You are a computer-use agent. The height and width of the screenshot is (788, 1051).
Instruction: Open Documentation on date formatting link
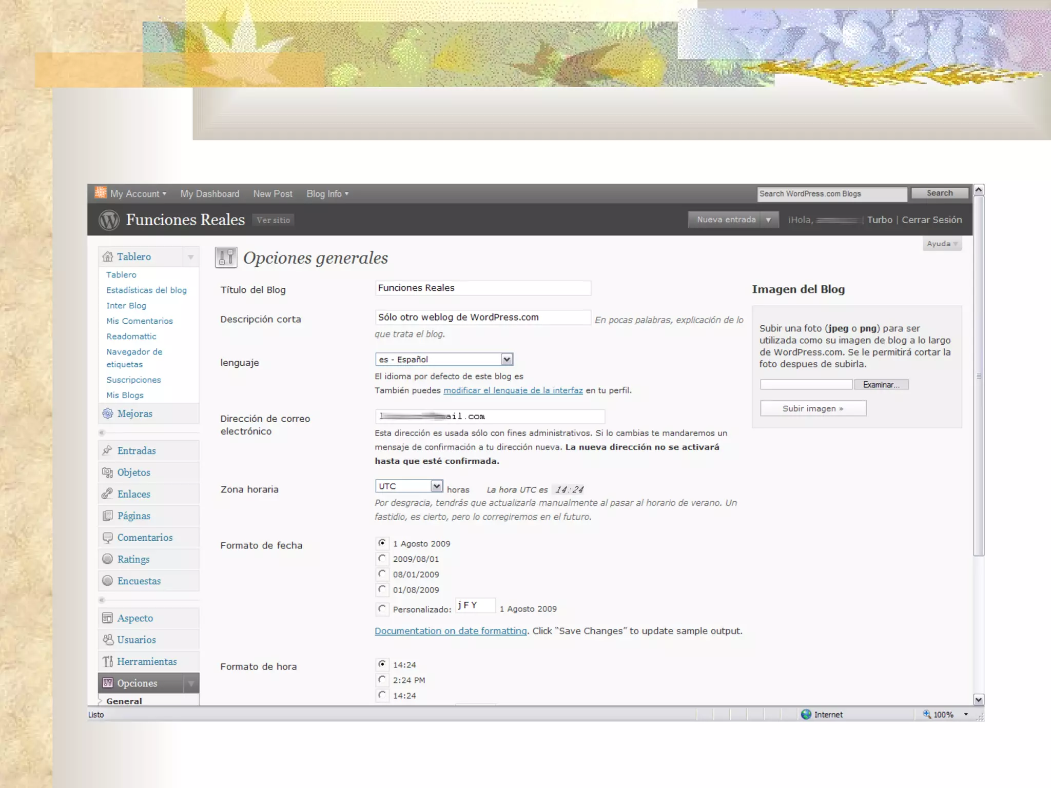(x=451, y=631)
